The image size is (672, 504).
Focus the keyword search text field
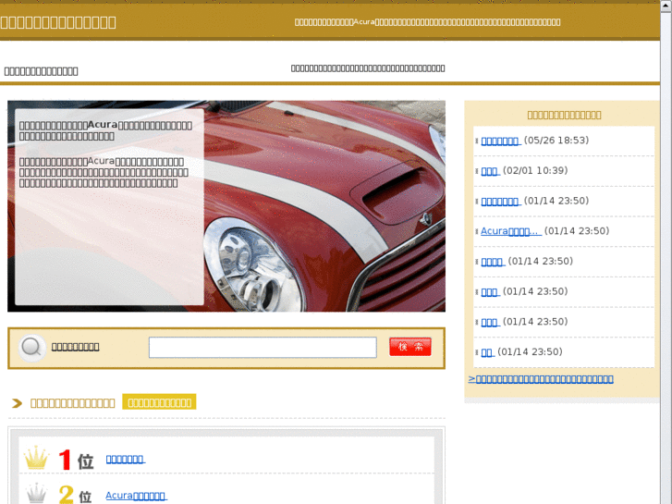(x=263, y=348)
